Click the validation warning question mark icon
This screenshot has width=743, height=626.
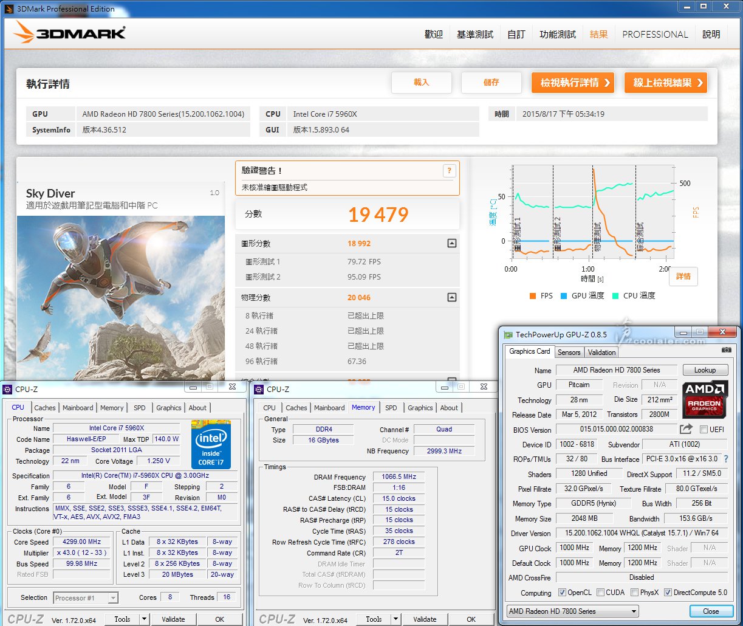[x=449, y=171]
